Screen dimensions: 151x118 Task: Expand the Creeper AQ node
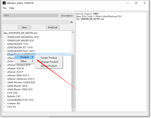pos(5,103)
